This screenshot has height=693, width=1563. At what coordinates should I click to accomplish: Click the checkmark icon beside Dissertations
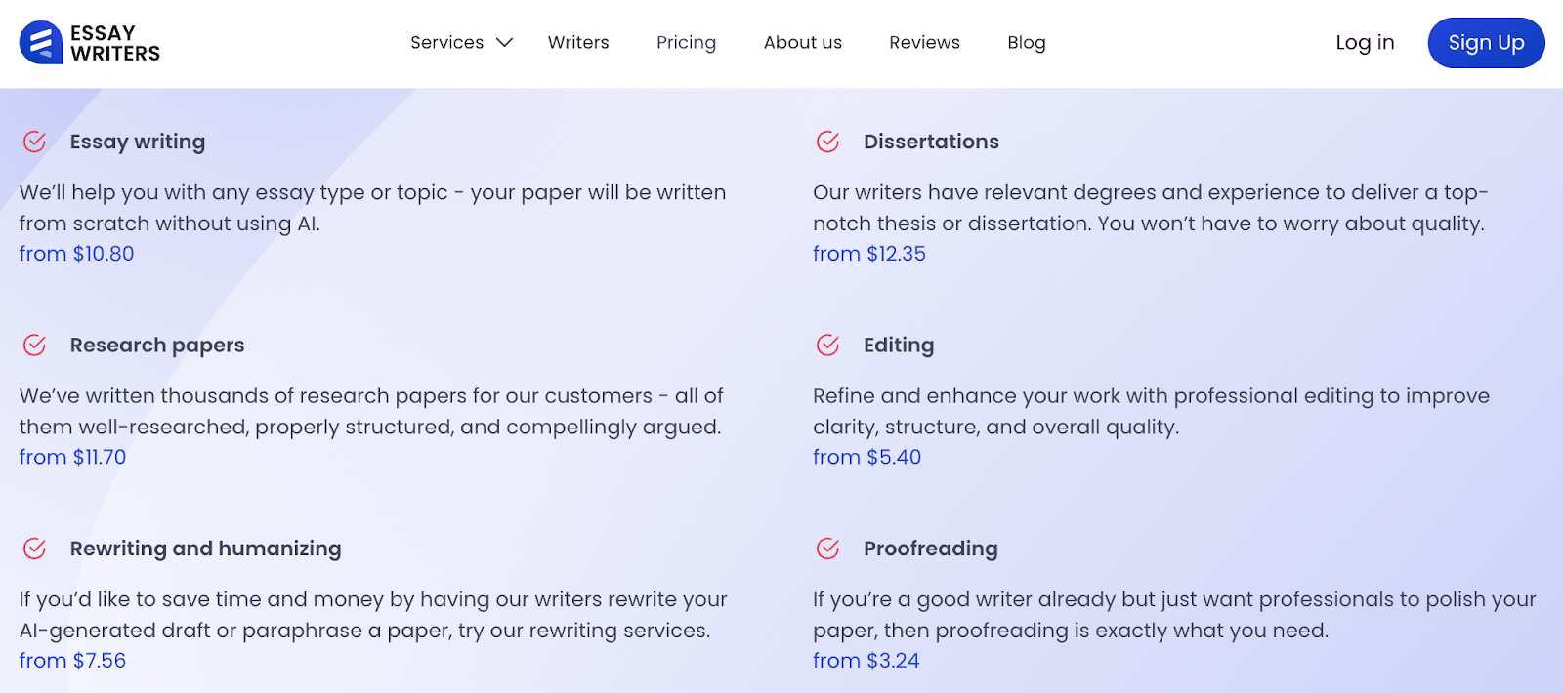pos(827,142)
